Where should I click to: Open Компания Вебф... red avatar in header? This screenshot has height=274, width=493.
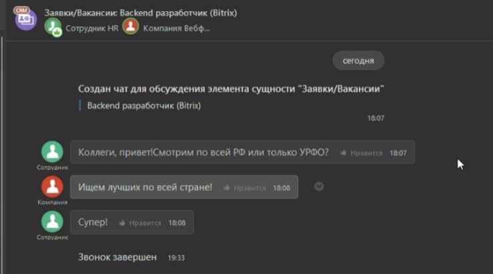pyautogui.click(x=131, y=26)
